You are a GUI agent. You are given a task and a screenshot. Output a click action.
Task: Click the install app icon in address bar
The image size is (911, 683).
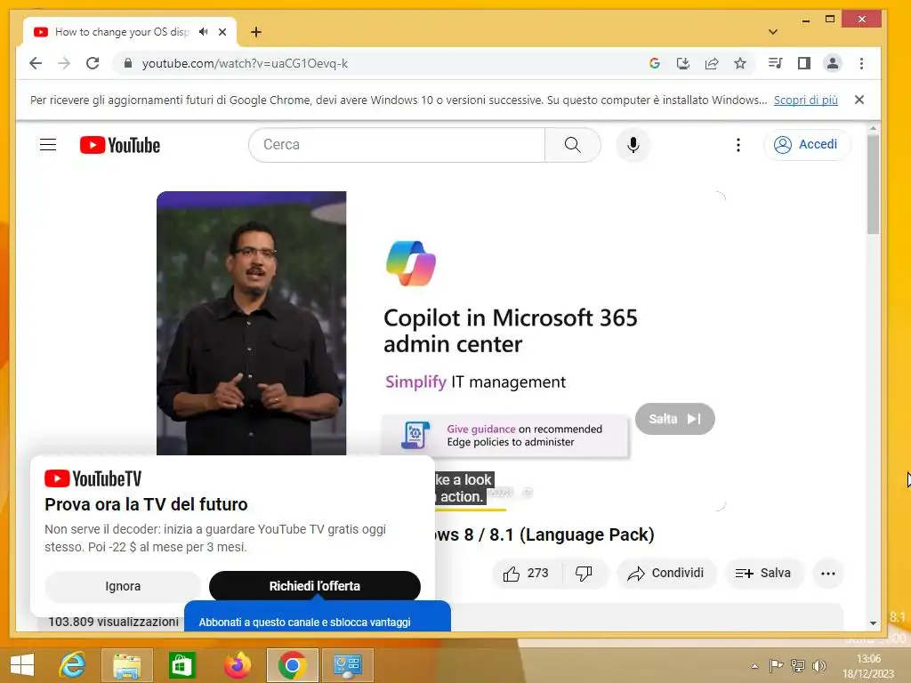coord(682,63)
